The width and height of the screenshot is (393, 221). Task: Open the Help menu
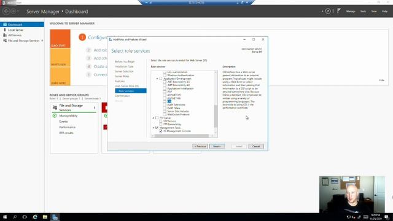pyautogui.click(x=384, y=11)
